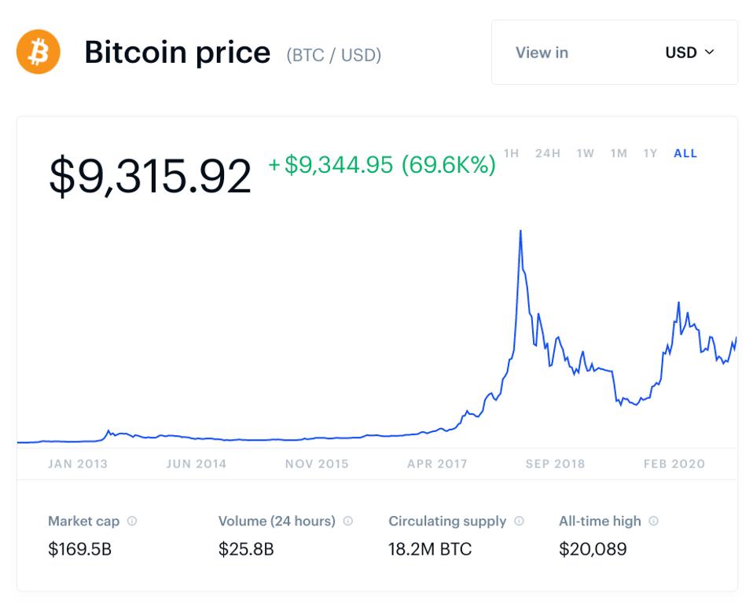Viewport: 753px width, 604px height.
Task: Click the chart peak near Sep 2018
Action: tap(521, 232)
